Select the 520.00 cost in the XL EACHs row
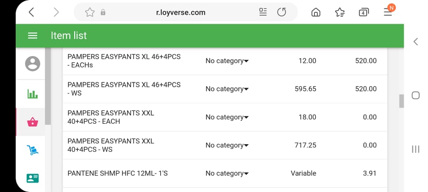This screenshot has height=192, width=428. pos(366,61)
